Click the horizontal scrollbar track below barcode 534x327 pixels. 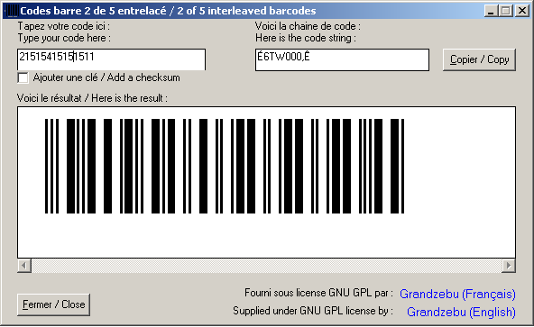tap(266, 266)
